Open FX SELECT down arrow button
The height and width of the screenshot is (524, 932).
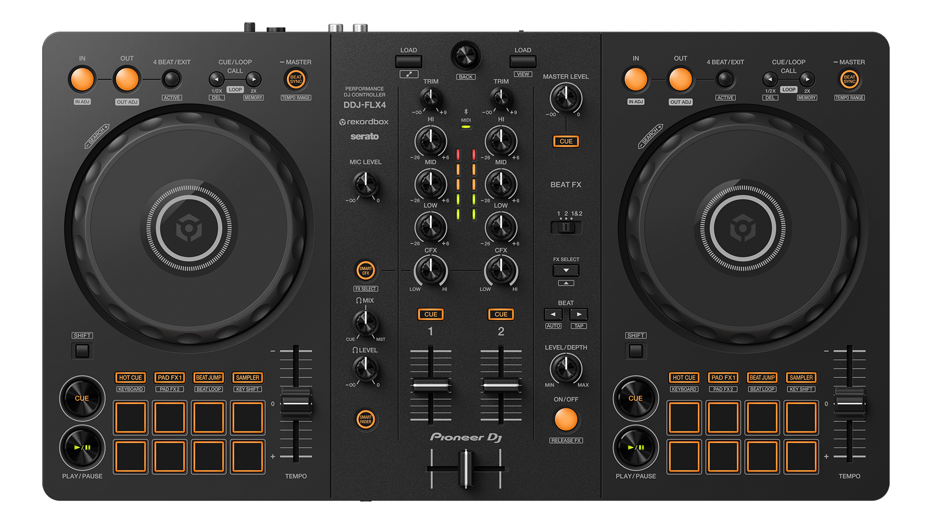pos(566,270)
